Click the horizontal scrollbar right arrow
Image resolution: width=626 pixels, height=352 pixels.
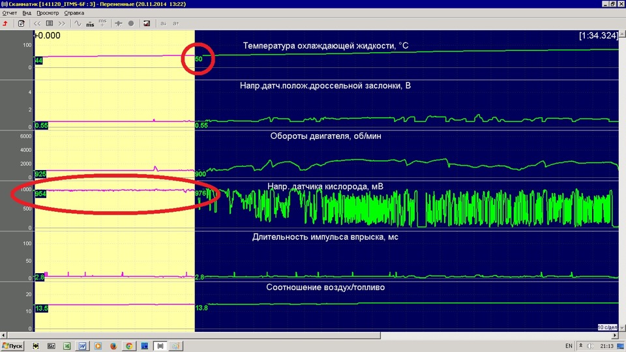tap(615, 336)
